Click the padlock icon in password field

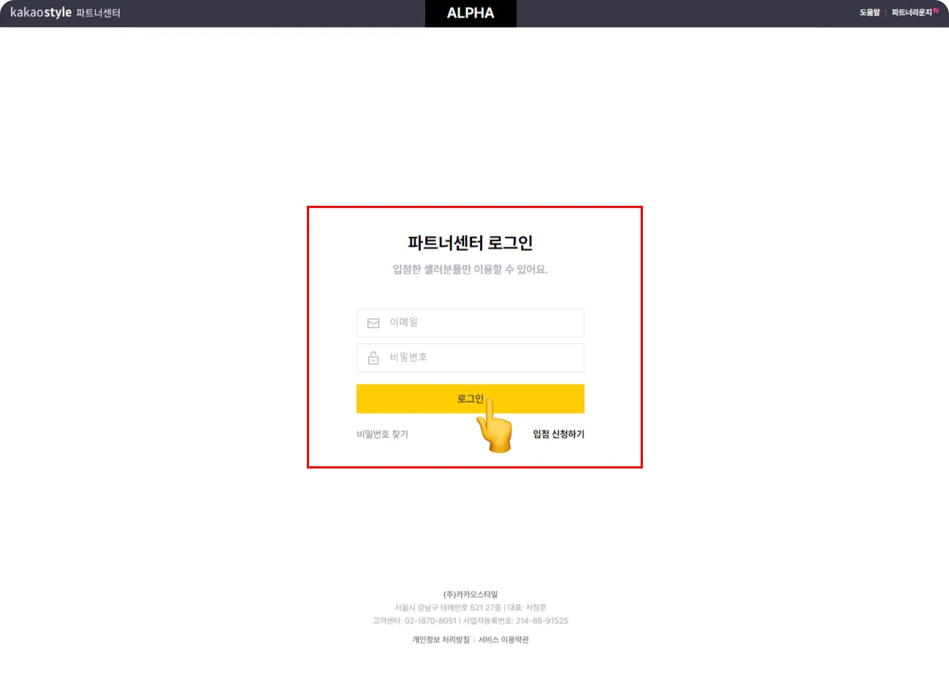click(373, 358)
